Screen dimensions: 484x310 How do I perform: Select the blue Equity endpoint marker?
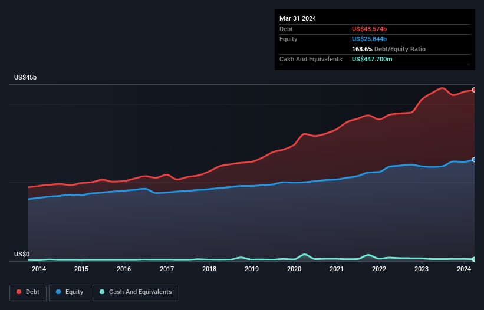point(474,160)
